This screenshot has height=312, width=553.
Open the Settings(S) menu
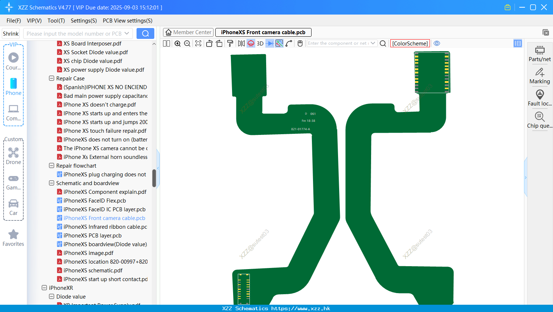84,21
